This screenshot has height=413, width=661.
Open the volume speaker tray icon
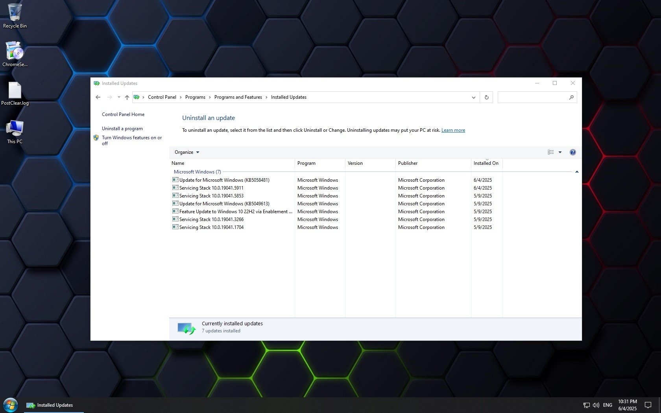click(596, 405)
